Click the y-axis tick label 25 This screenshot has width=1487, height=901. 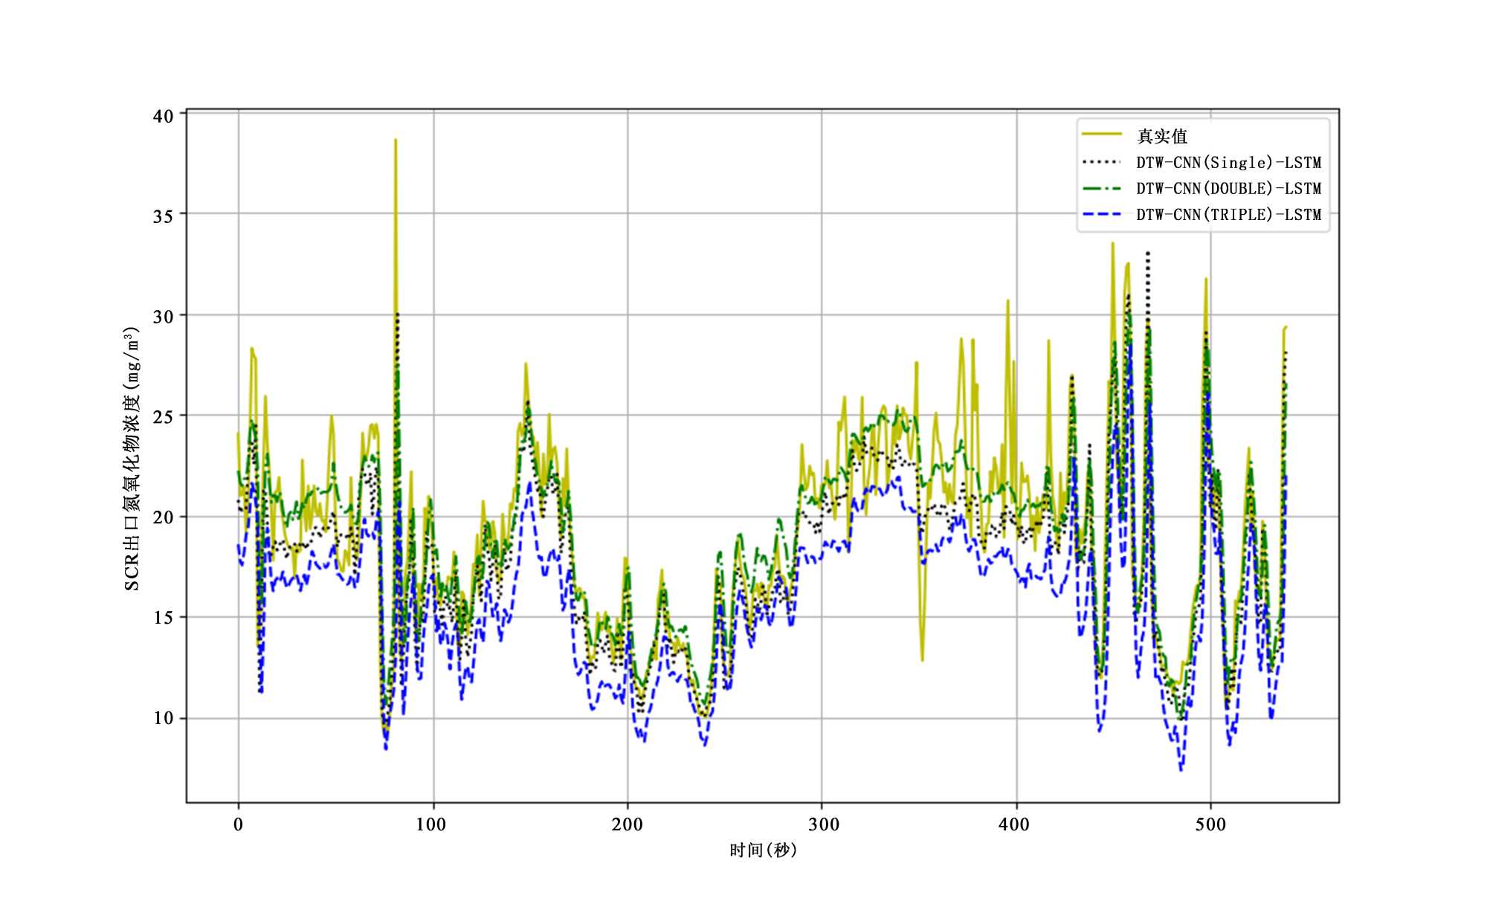click(x=163, y=416)
